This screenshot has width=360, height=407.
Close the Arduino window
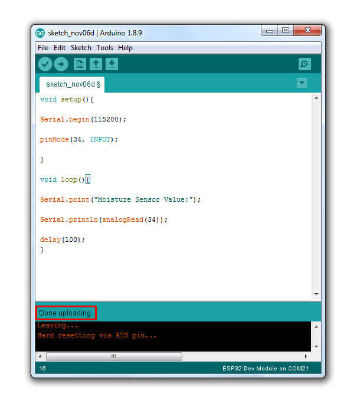point(307,30)
